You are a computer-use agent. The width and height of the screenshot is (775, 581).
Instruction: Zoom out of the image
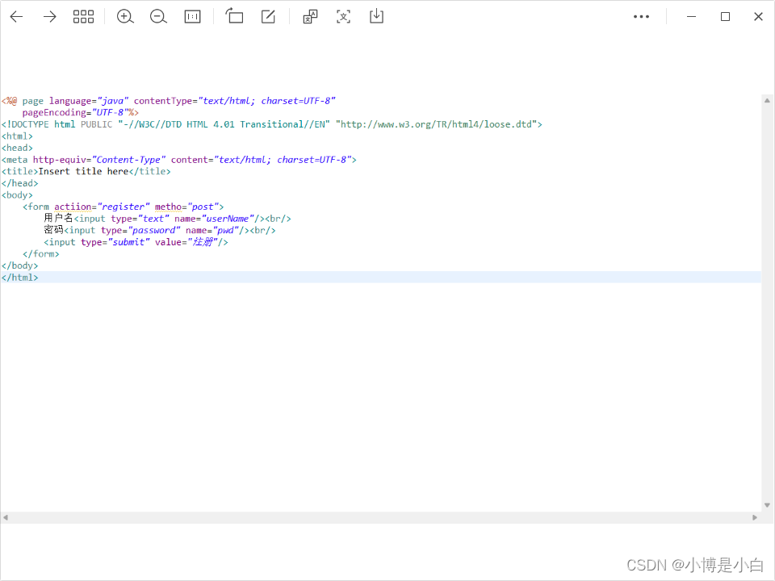point(158,17)
